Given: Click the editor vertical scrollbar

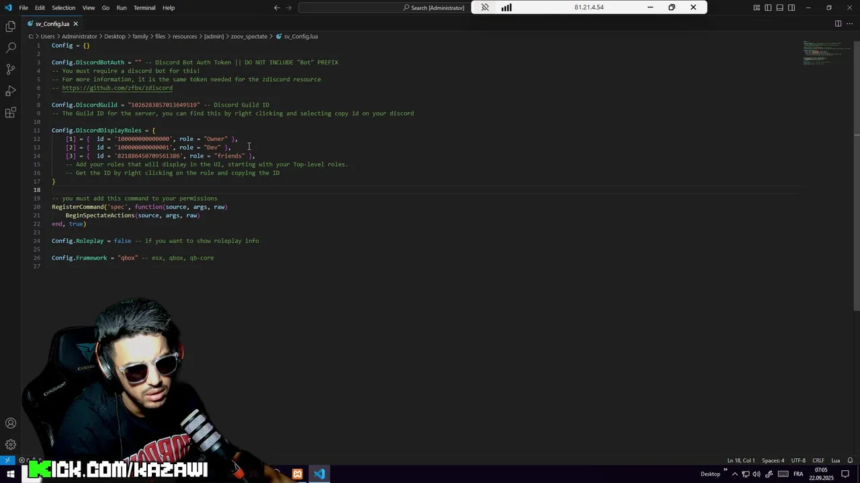Looking at the screenshot, I should point(856,176).
